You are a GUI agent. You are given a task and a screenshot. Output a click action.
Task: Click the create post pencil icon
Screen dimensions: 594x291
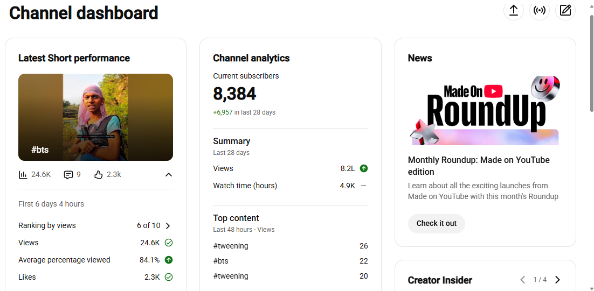[x=565, y=11]
